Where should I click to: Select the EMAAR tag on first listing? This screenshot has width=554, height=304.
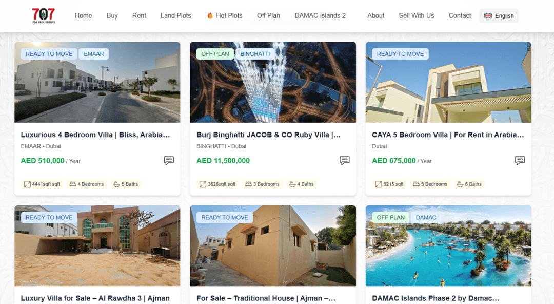click(x=94, y=54)
